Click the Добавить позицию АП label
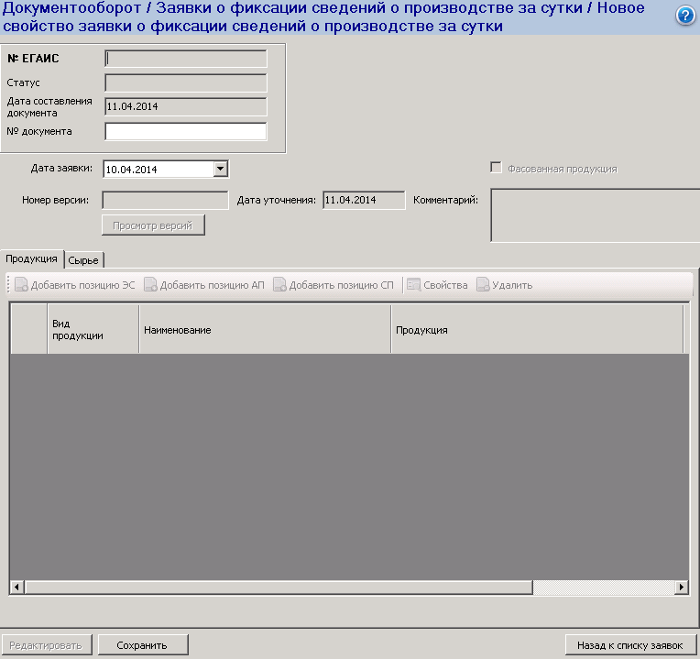 [x=212, y=285]
